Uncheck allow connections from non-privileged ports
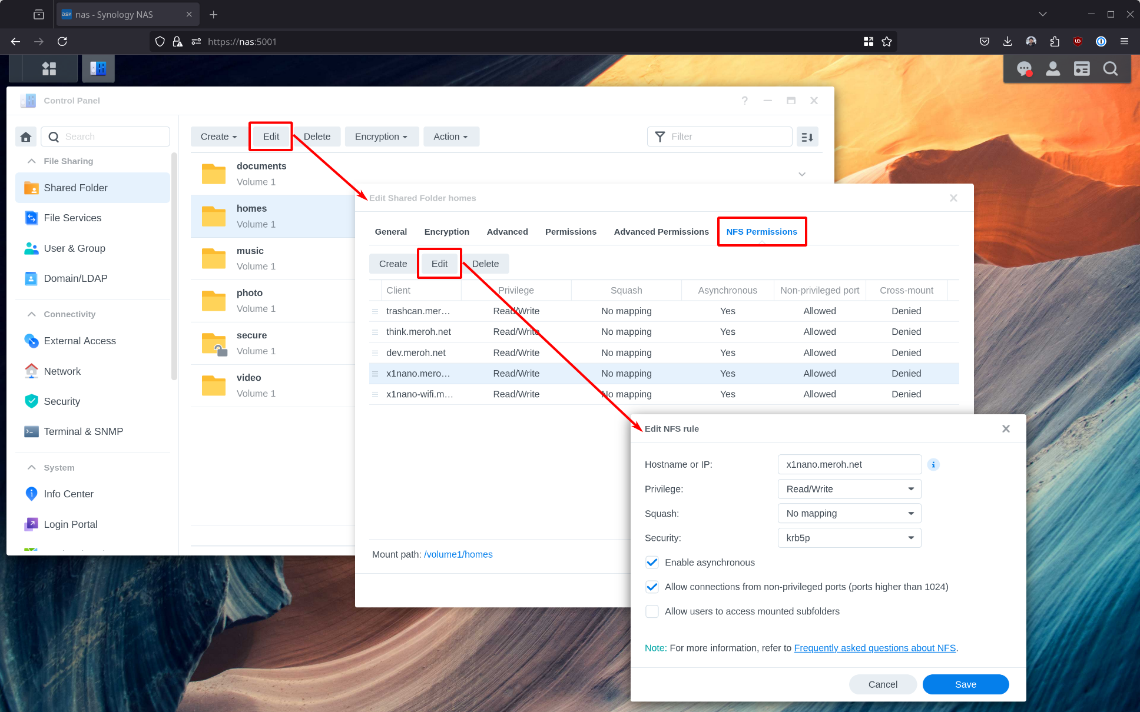Viewport: 1140px width, 712px height. tap(652, 587)
